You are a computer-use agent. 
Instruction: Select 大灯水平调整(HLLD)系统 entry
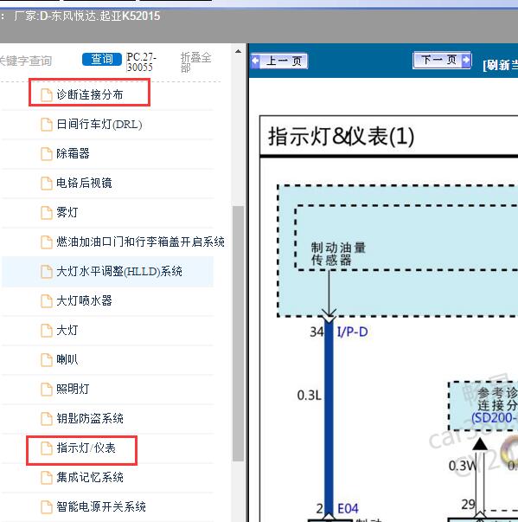(x=119, y=272)
